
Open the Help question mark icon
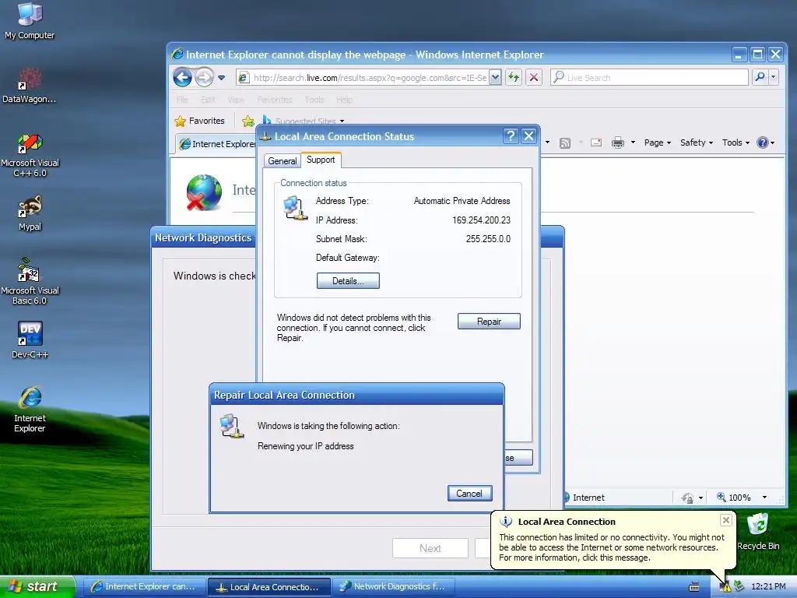tap(762, 143)
